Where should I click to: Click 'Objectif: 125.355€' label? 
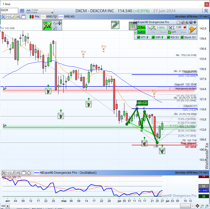(185, 84)
